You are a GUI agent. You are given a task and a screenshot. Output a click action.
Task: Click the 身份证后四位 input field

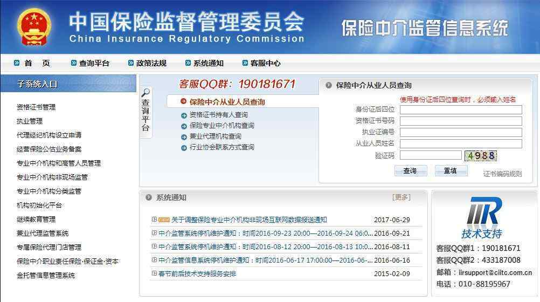coord(461,109)
